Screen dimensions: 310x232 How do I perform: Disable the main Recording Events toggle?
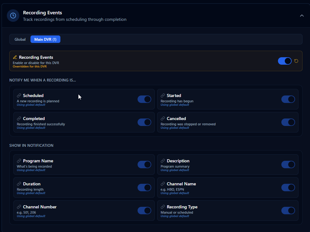(284, 61)
